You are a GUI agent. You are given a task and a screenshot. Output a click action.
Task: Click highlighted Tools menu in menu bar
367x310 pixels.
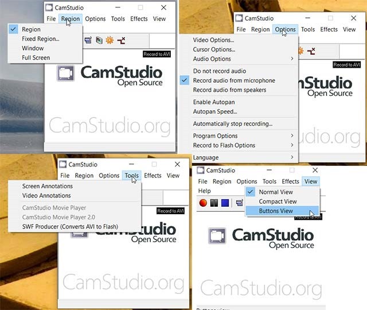coord(131,176)
